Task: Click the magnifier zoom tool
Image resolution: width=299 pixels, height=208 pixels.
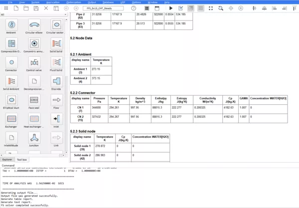Action: coord(221,8)
